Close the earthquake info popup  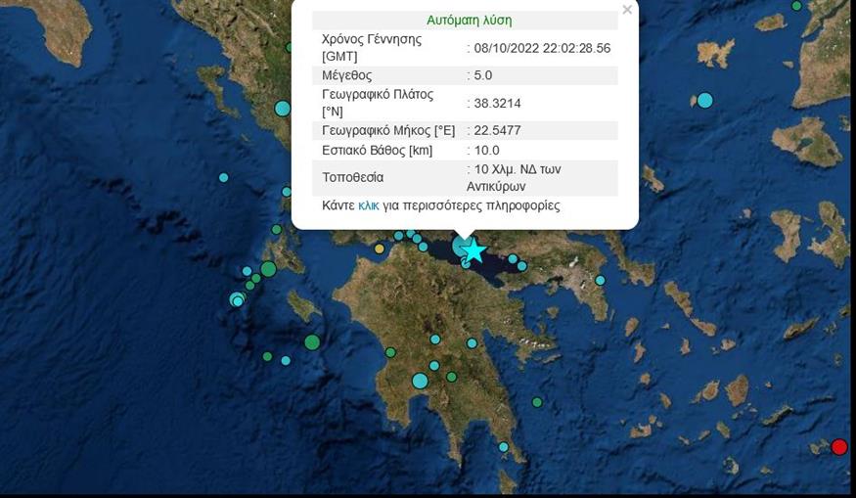[627, 10]
